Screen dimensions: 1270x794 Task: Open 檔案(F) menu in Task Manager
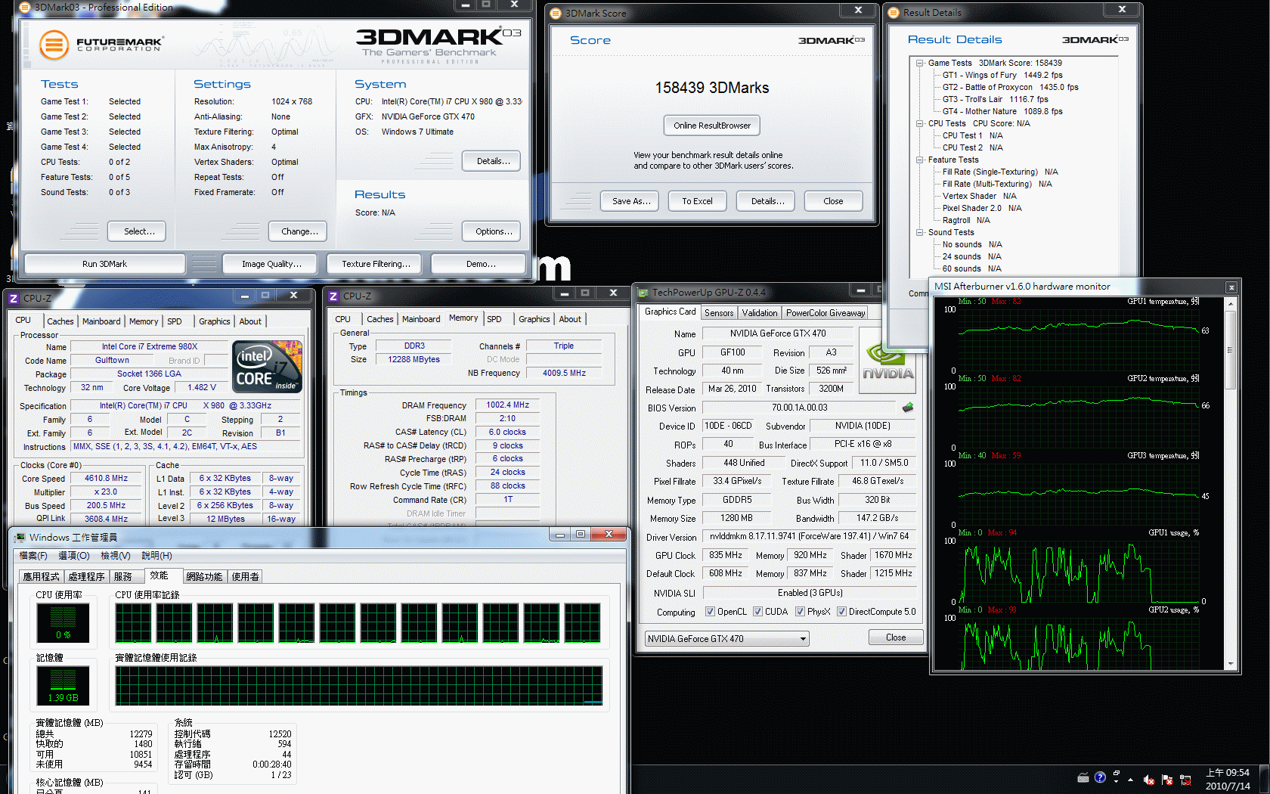click(33, 556)
